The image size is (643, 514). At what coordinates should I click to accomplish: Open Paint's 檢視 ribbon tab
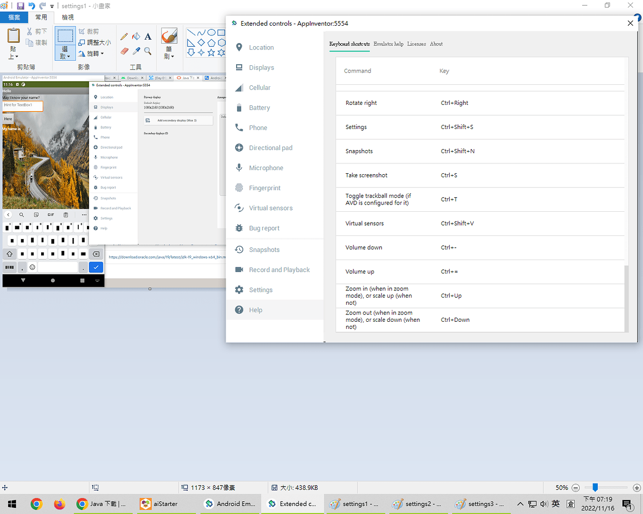coord(67,16)
